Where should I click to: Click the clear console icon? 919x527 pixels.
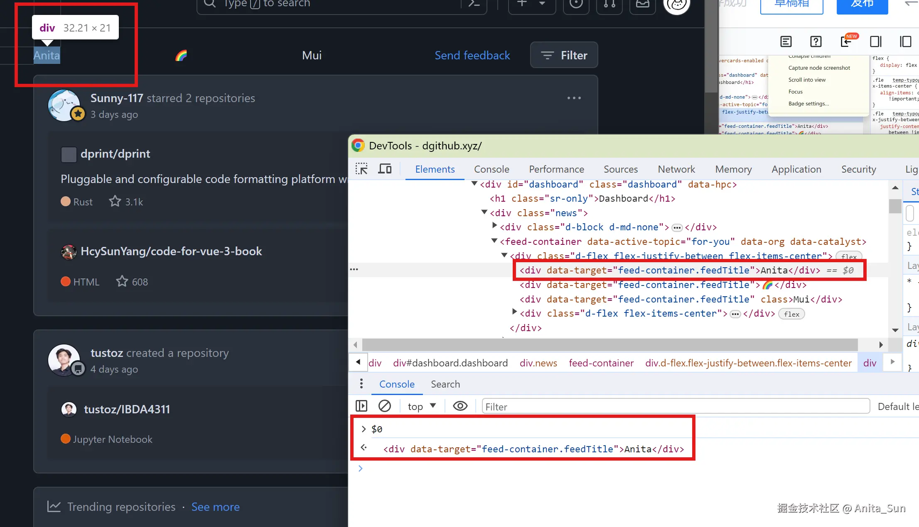(x=384, y=406)
